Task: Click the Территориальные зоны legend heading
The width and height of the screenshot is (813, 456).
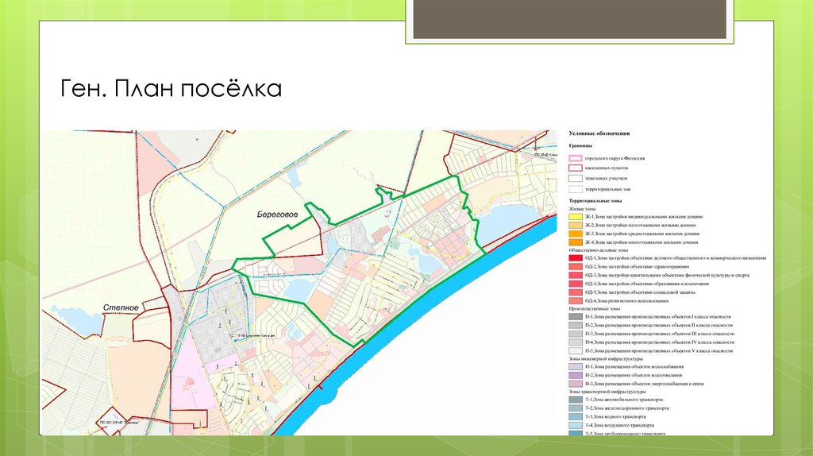Action: 597,201
